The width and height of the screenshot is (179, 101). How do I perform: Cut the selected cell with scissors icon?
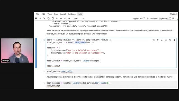coord(44,19)
